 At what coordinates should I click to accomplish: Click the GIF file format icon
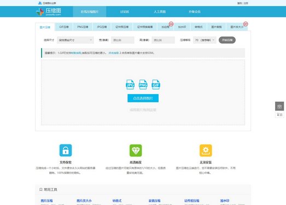coord(156,84)
